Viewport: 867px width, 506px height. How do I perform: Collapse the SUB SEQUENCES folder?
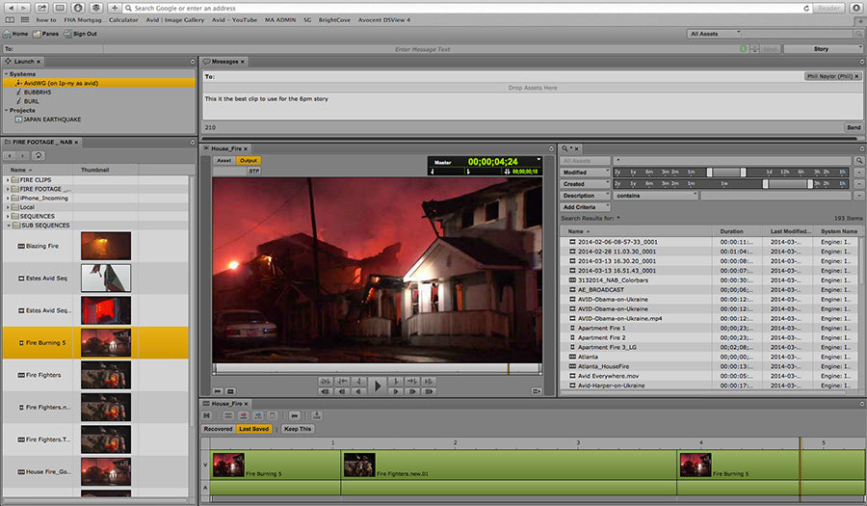(8, 226)
